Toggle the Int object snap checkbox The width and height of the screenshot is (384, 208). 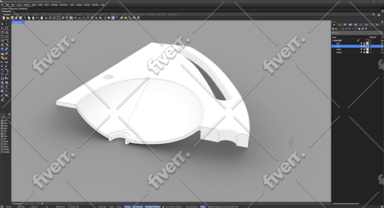(x=2, y=134)
